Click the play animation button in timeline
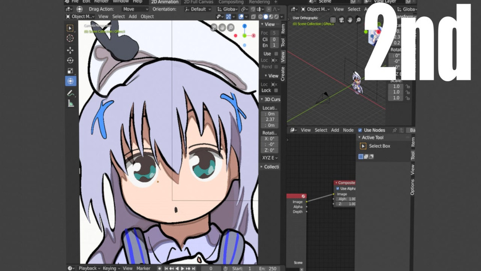Image resolution: width=481 pixels, height=271 pixels. click(x=182, y=268)
